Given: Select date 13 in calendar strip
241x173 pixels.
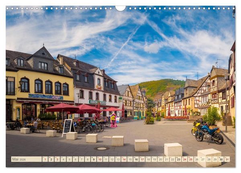Looking at the screenshot, I should click(x=118, y=159).
